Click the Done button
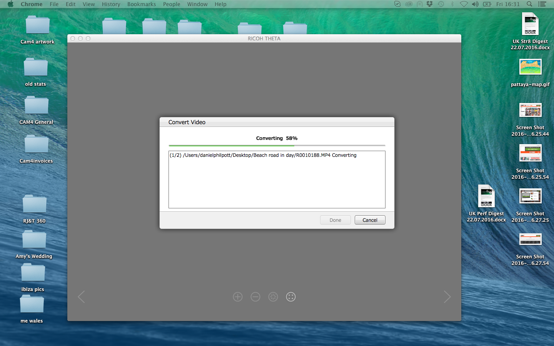Image resolution: width=554 pixels, height=346 pixels. click(x=335, y=220)
